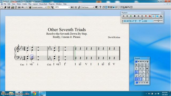
Task: Click Move playback line to start button
Action: point(123,16)
